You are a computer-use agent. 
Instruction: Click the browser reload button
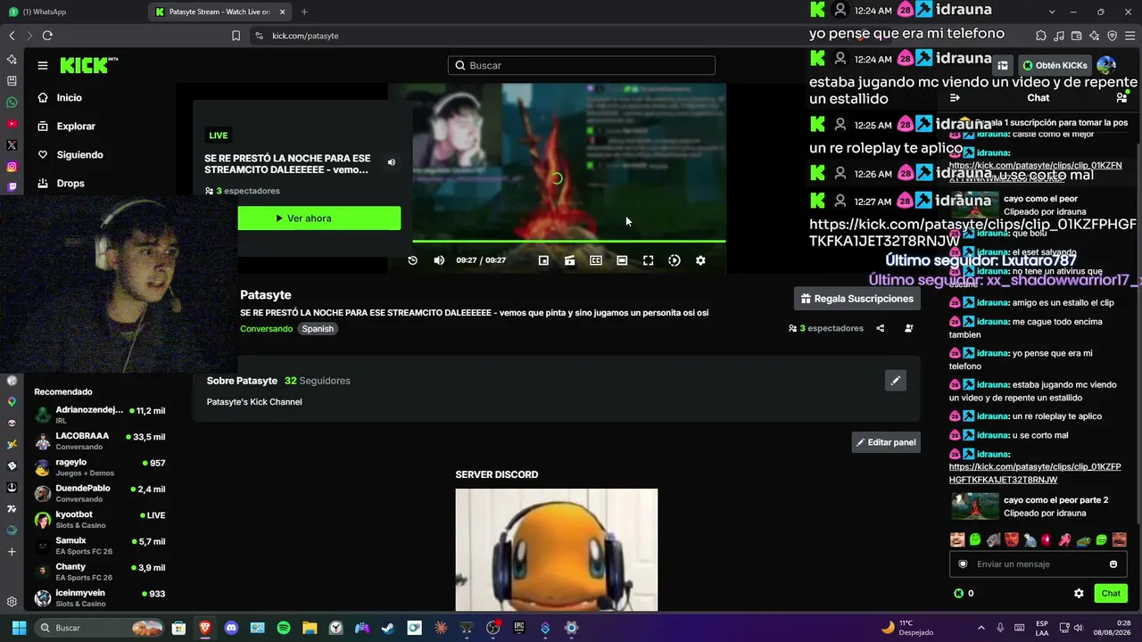point(47,36)
